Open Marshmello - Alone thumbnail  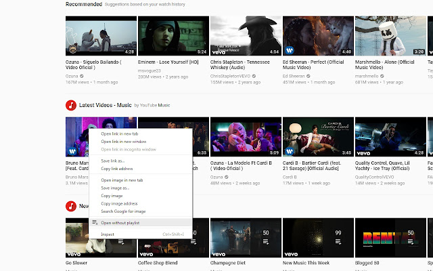pyautogui.click(x=390, y=36)
